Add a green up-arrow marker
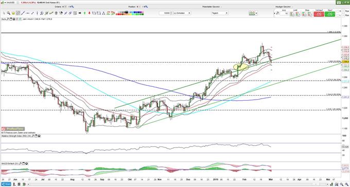Image resolution: width=350 pixels, height=187 pixels. 84,13
